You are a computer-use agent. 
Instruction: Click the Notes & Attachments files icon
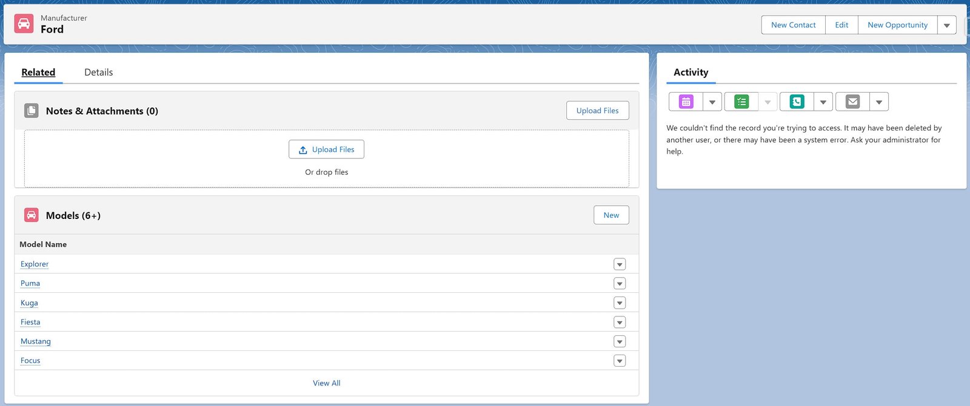pos(32,111)
